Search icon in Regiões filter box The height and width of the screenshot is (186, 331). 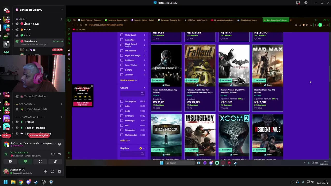pos(142,154)
